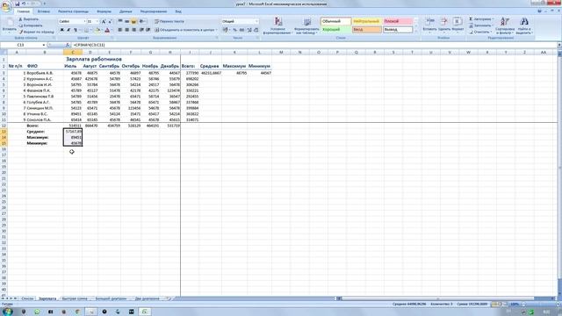562x316 pixels.
Task: Open Сортировка и фильтр menu
Action: (505, 25)
